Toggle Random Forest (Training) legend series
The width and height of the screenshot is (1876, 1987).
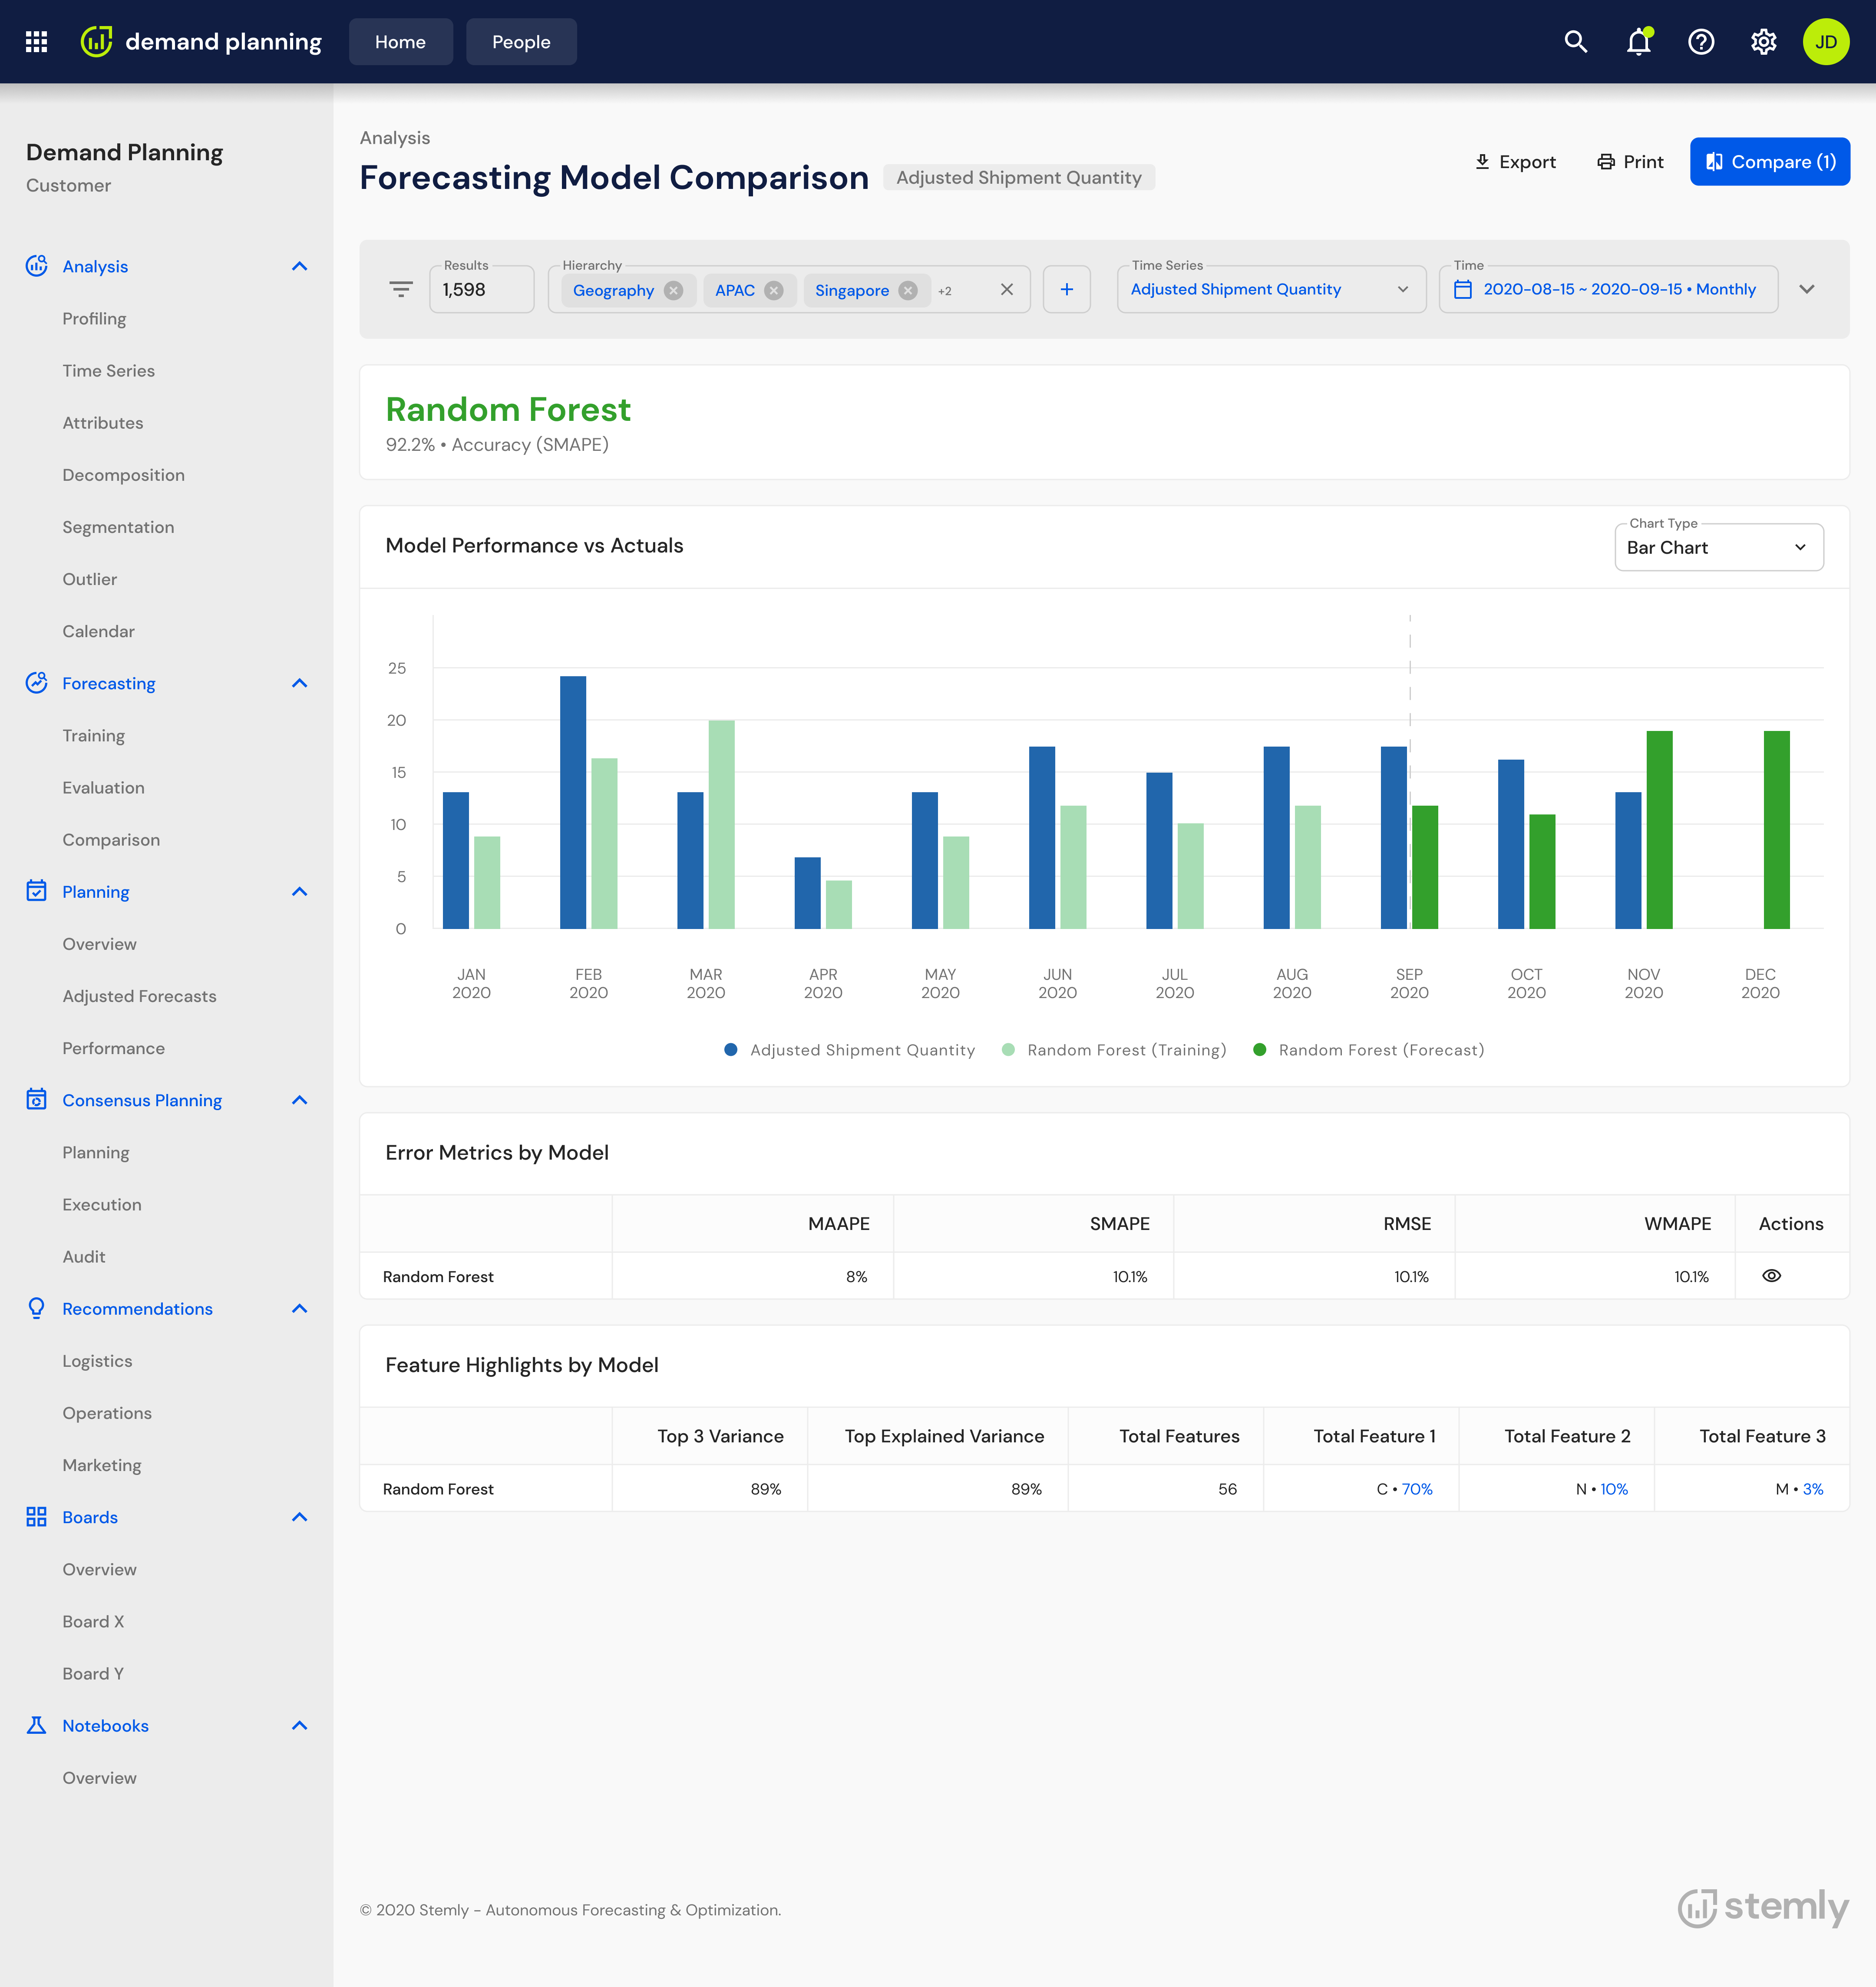click(1114, 1050)
